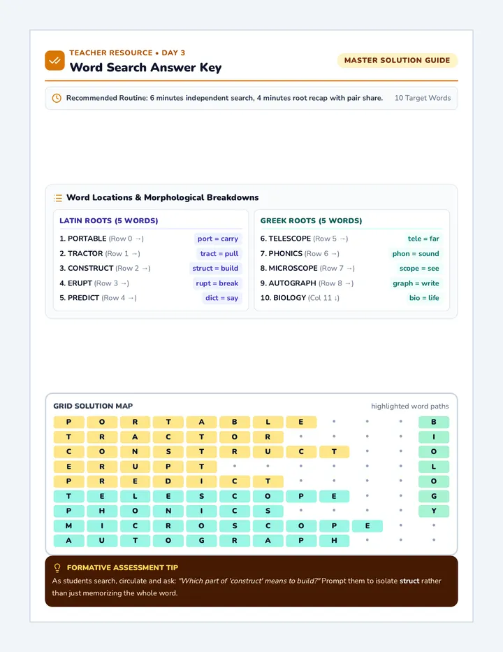Click the 'Word Locations & Morphological Breakdowns' heading
Viewport: 503px width, 652px height.
(x=162, y=197)
